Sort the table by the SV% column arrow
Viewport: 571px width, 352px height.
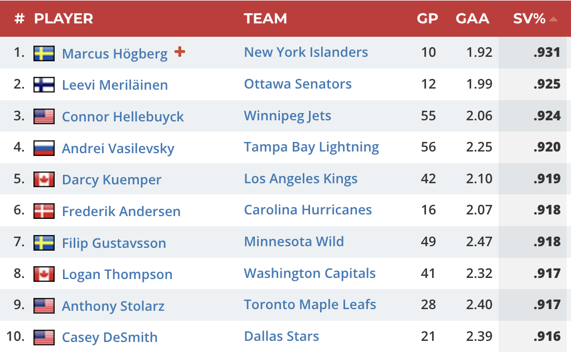tap(553, 19)
